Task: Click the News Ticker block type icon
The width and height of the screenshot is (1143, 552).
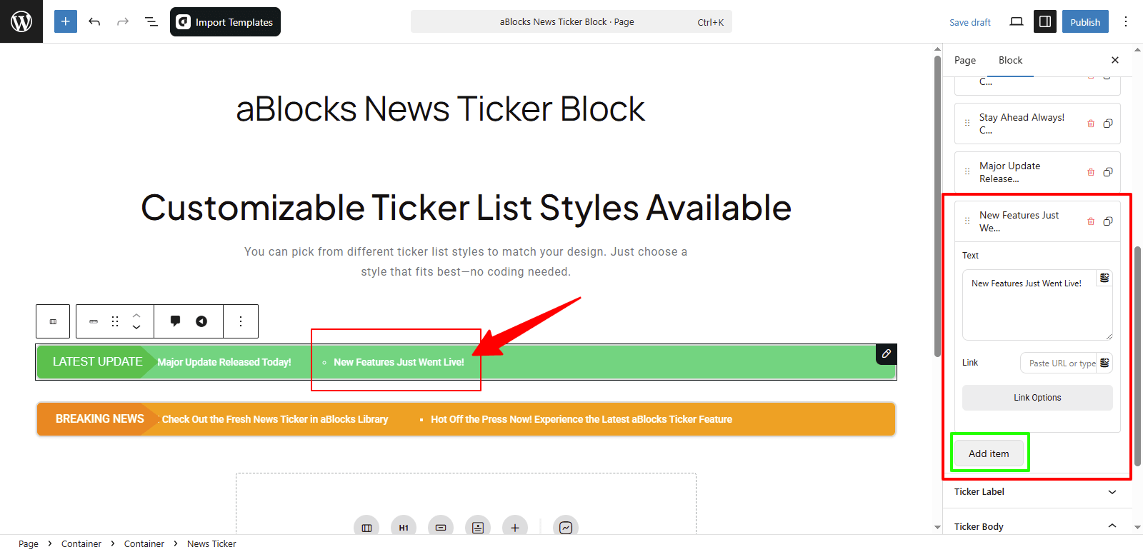Action: coord(94,321)
